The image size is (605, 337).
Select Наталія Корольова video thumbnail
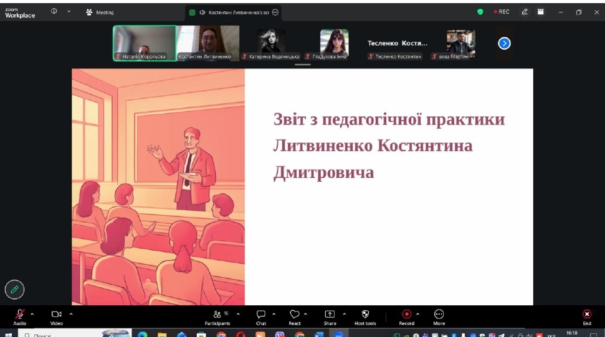point(145,43)
